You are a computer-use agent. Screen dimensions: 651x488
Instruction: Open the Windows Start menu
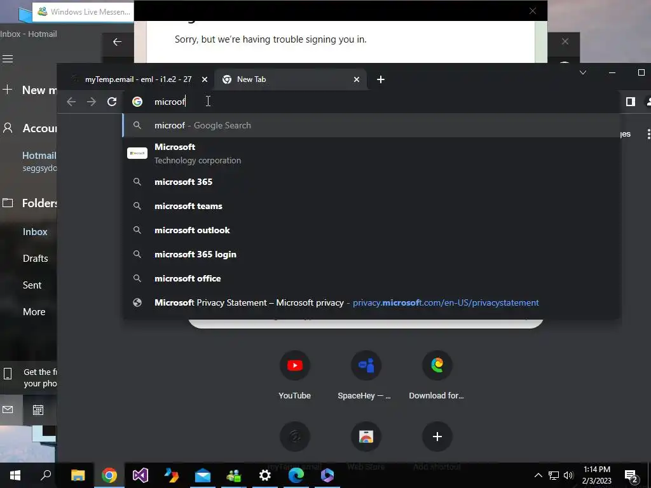pos(15,475)
